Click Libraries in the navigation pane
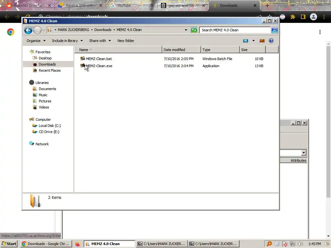Image resolution: width=331 pixels, height=248 pixels. (42, 83)
